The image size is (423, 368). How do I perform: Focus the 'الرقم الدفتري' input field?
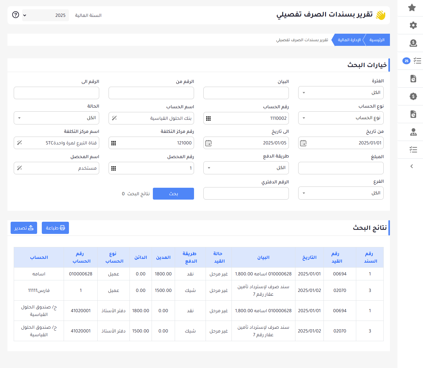click(x=246, y=193)
